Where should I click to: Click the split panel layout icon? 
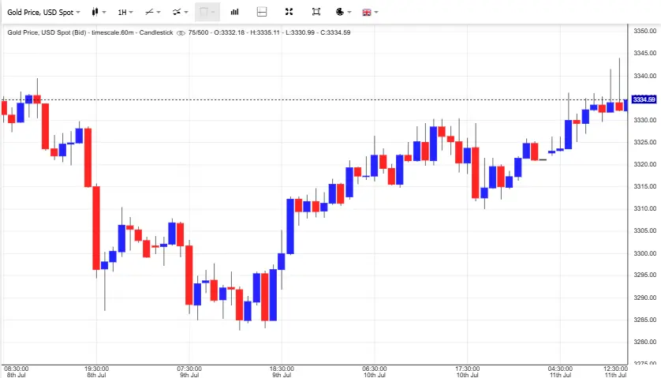point(262,12)
